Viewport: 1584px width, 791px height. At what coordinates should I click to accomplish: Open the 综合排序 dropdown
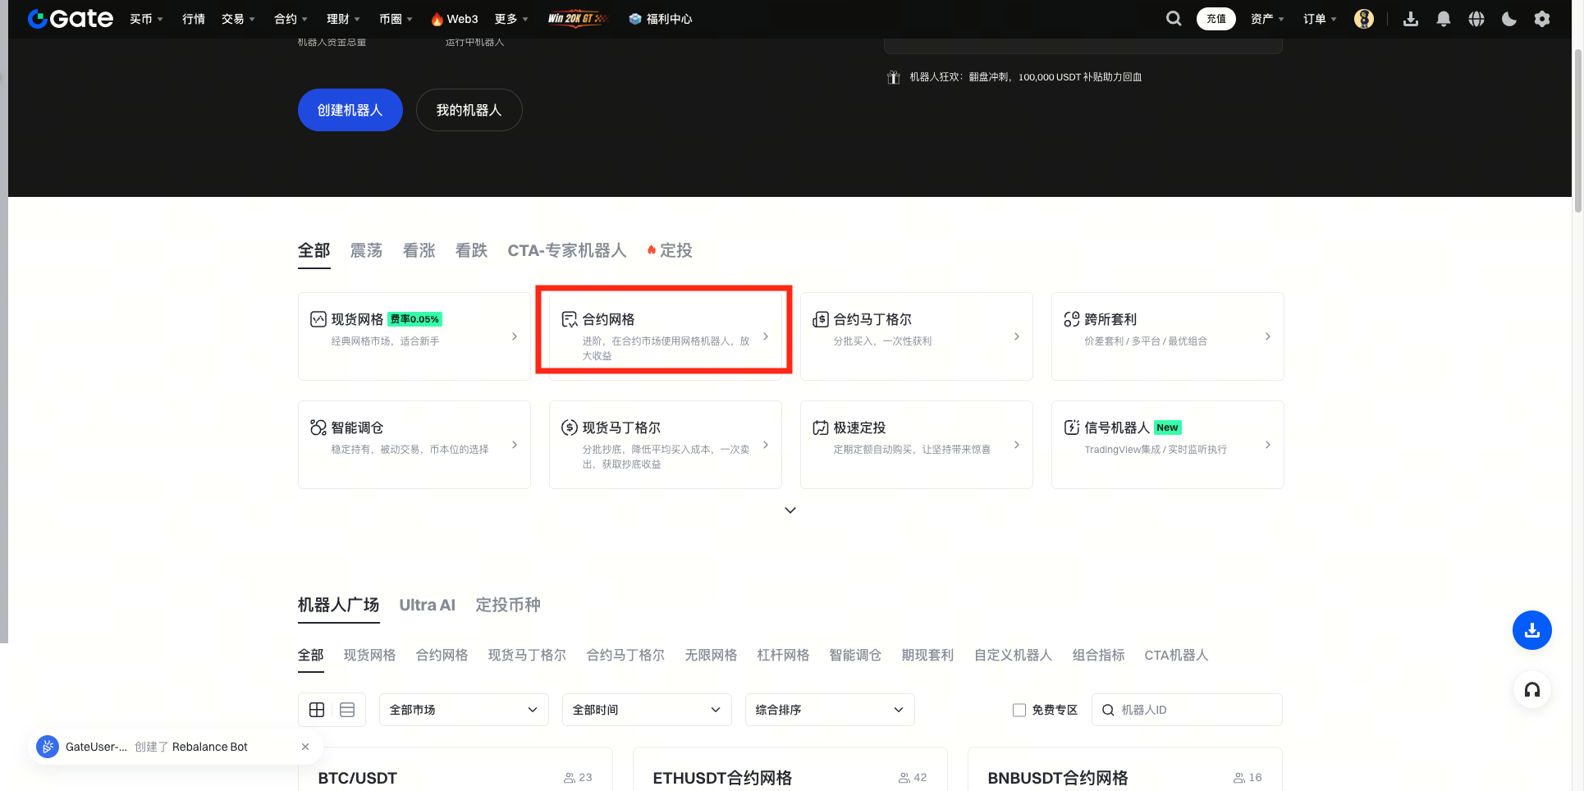pos(829,710)
